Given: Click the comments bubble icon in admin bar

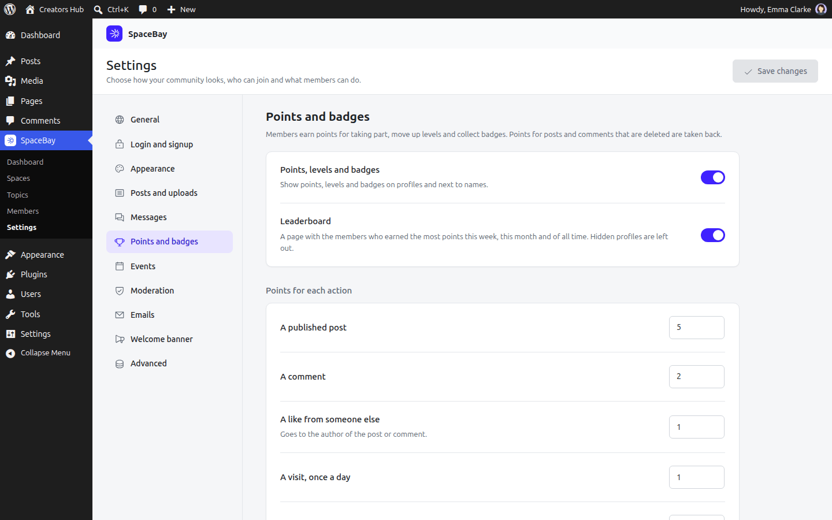Looking at the screenshot, I should (x=143, y=9).
